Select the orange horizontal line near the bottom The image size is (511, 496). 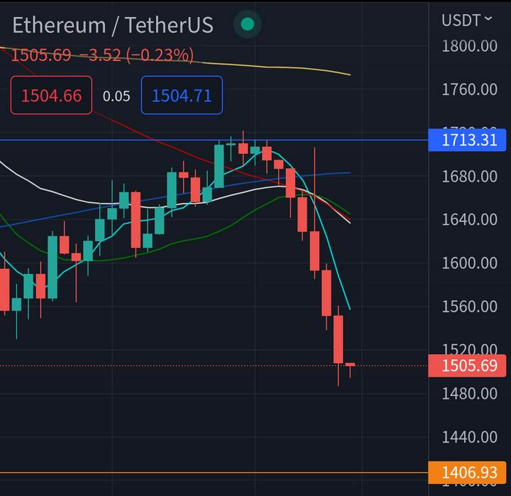[213, 473]
